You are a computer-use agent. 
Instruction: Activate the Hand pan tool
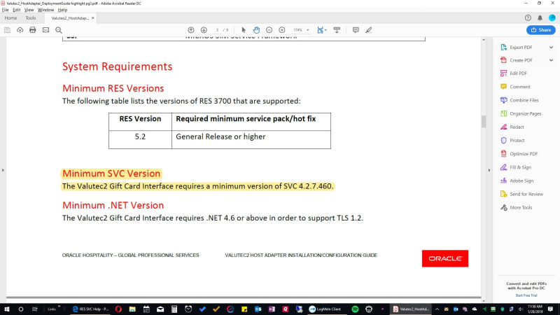[x=256, y=30]
